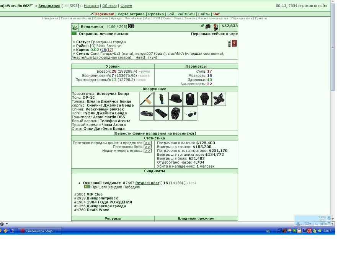
Task: Open the Карта острова menu
Action: 131,14
